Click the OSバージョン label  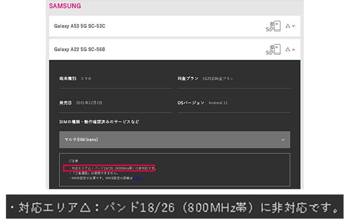pyautogui.click(x=191, y=103)
